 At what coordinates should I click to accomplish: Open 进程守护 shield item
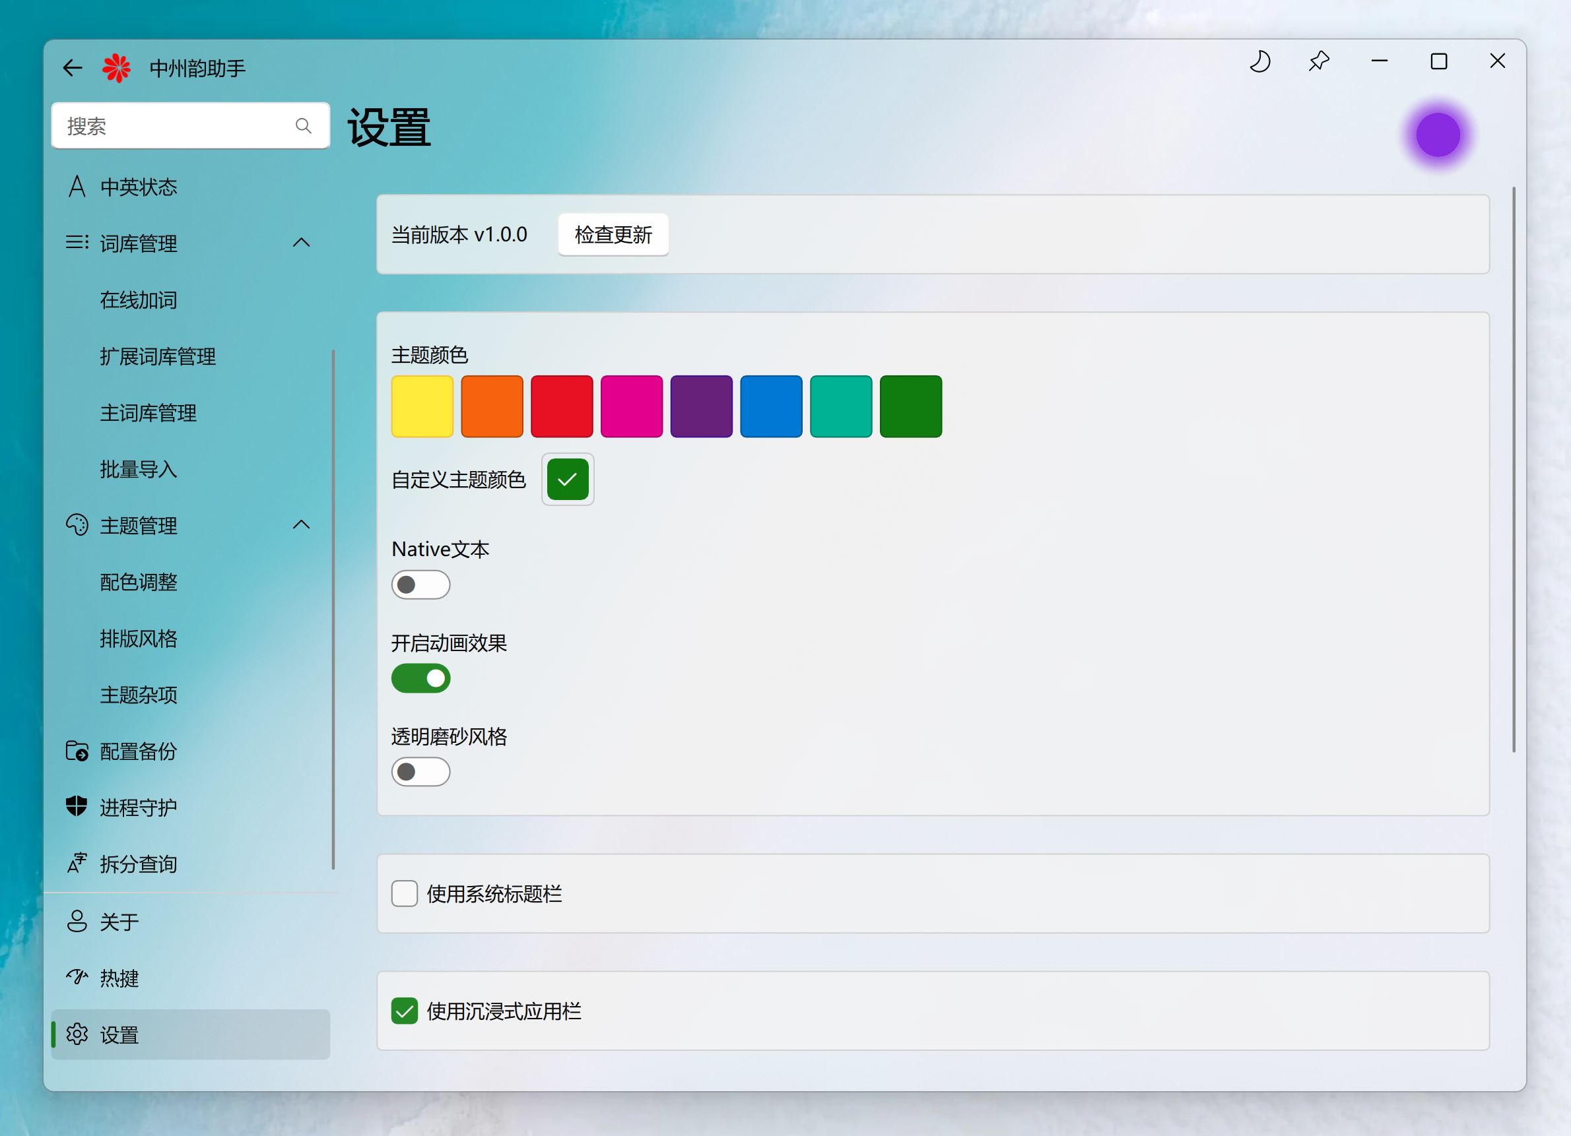pyautogui.click(x=138, y=807)
